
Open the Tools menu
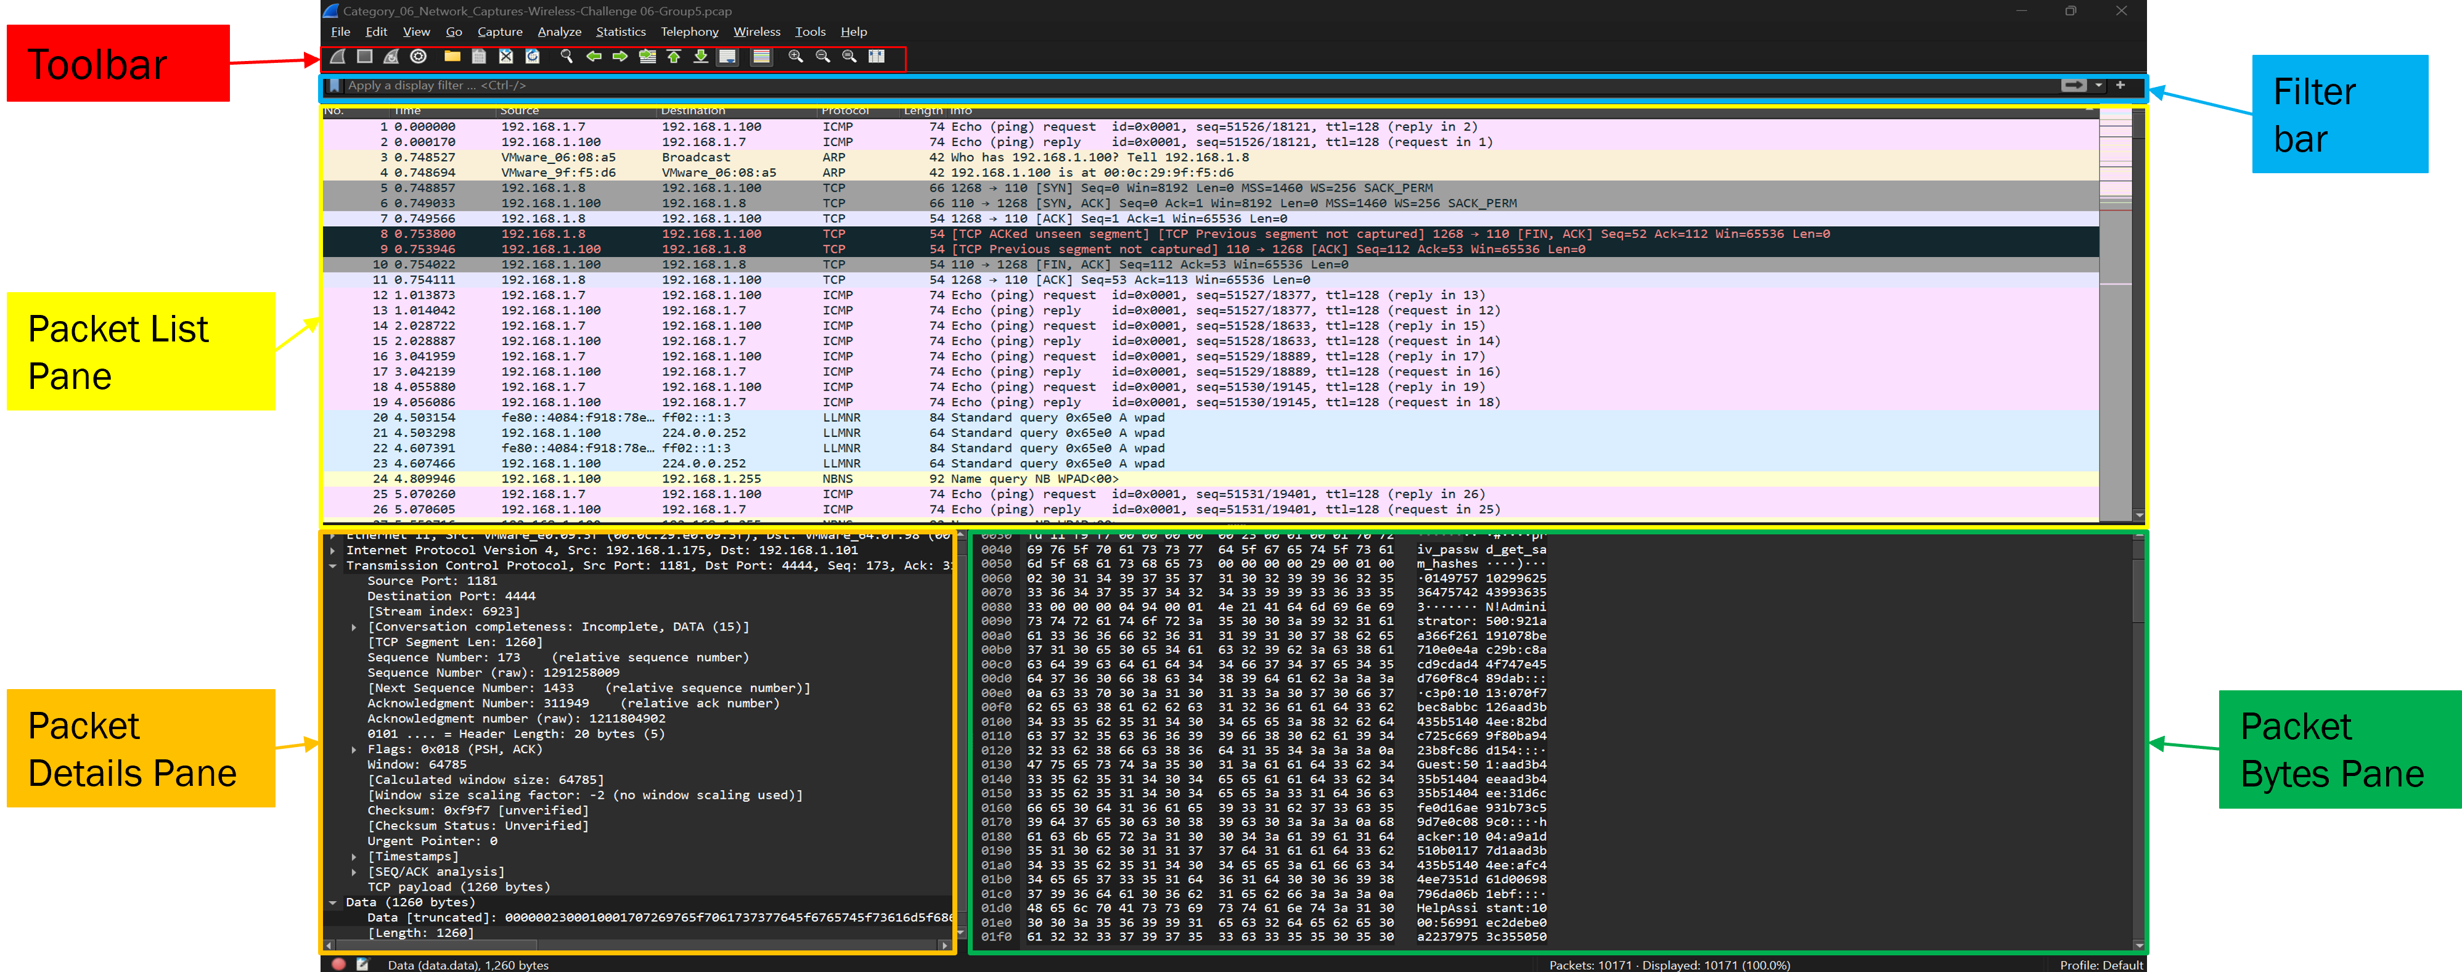[x=809, y=33]
